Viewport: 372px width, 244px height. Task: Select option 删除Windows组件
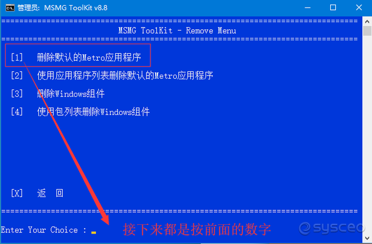58,94
